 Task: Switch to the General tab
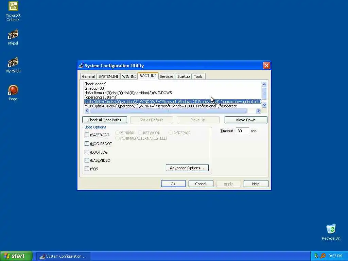88,76
